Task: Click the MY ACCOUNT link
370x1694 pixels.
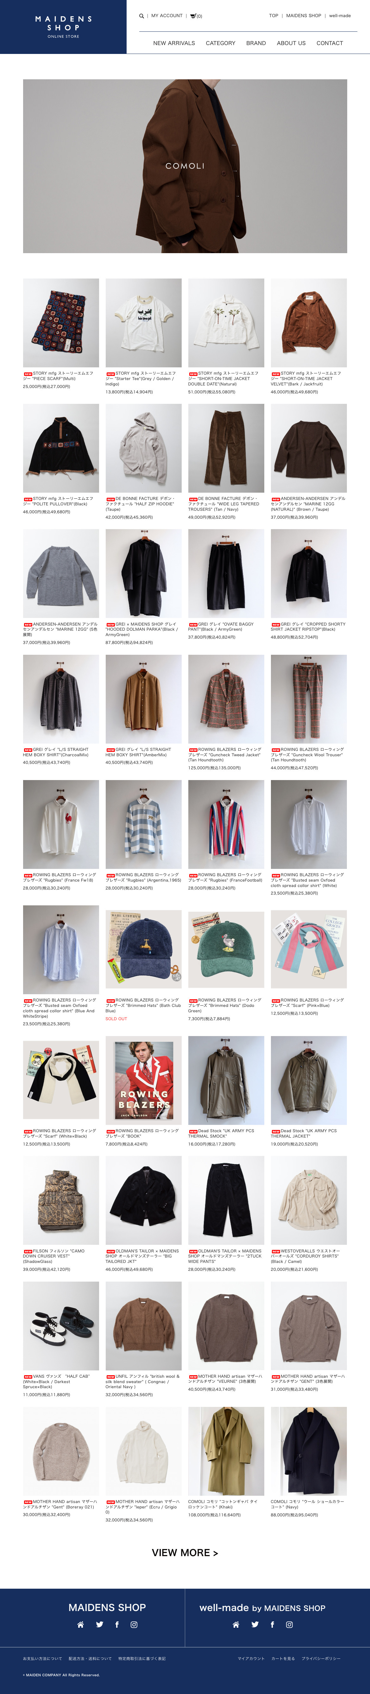Action: (x=166, y=16)
